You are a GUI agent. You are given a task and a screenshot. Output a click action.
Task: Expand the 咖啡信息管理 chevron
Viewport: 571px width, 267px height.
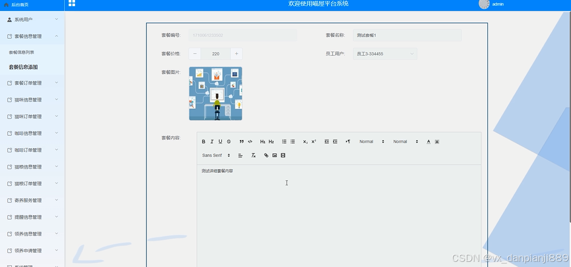pos(57,133)
